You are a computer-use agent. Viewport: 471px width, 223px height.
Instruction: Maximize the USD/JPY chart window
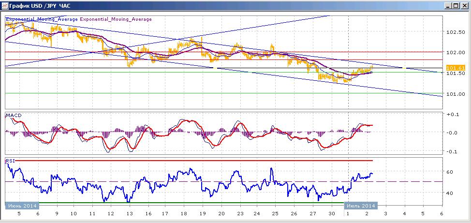[x=456, y=6]
